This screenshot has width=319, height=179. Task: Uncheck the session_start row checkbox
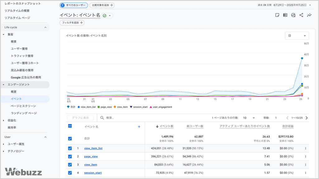(70, 173)
